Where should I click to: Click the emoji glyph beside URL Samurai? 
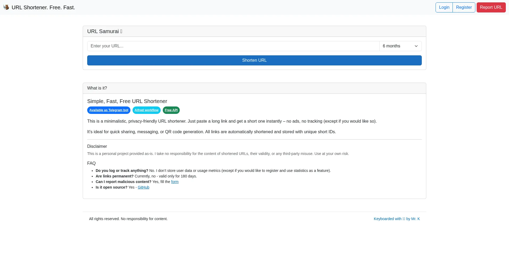coord(121,31)
